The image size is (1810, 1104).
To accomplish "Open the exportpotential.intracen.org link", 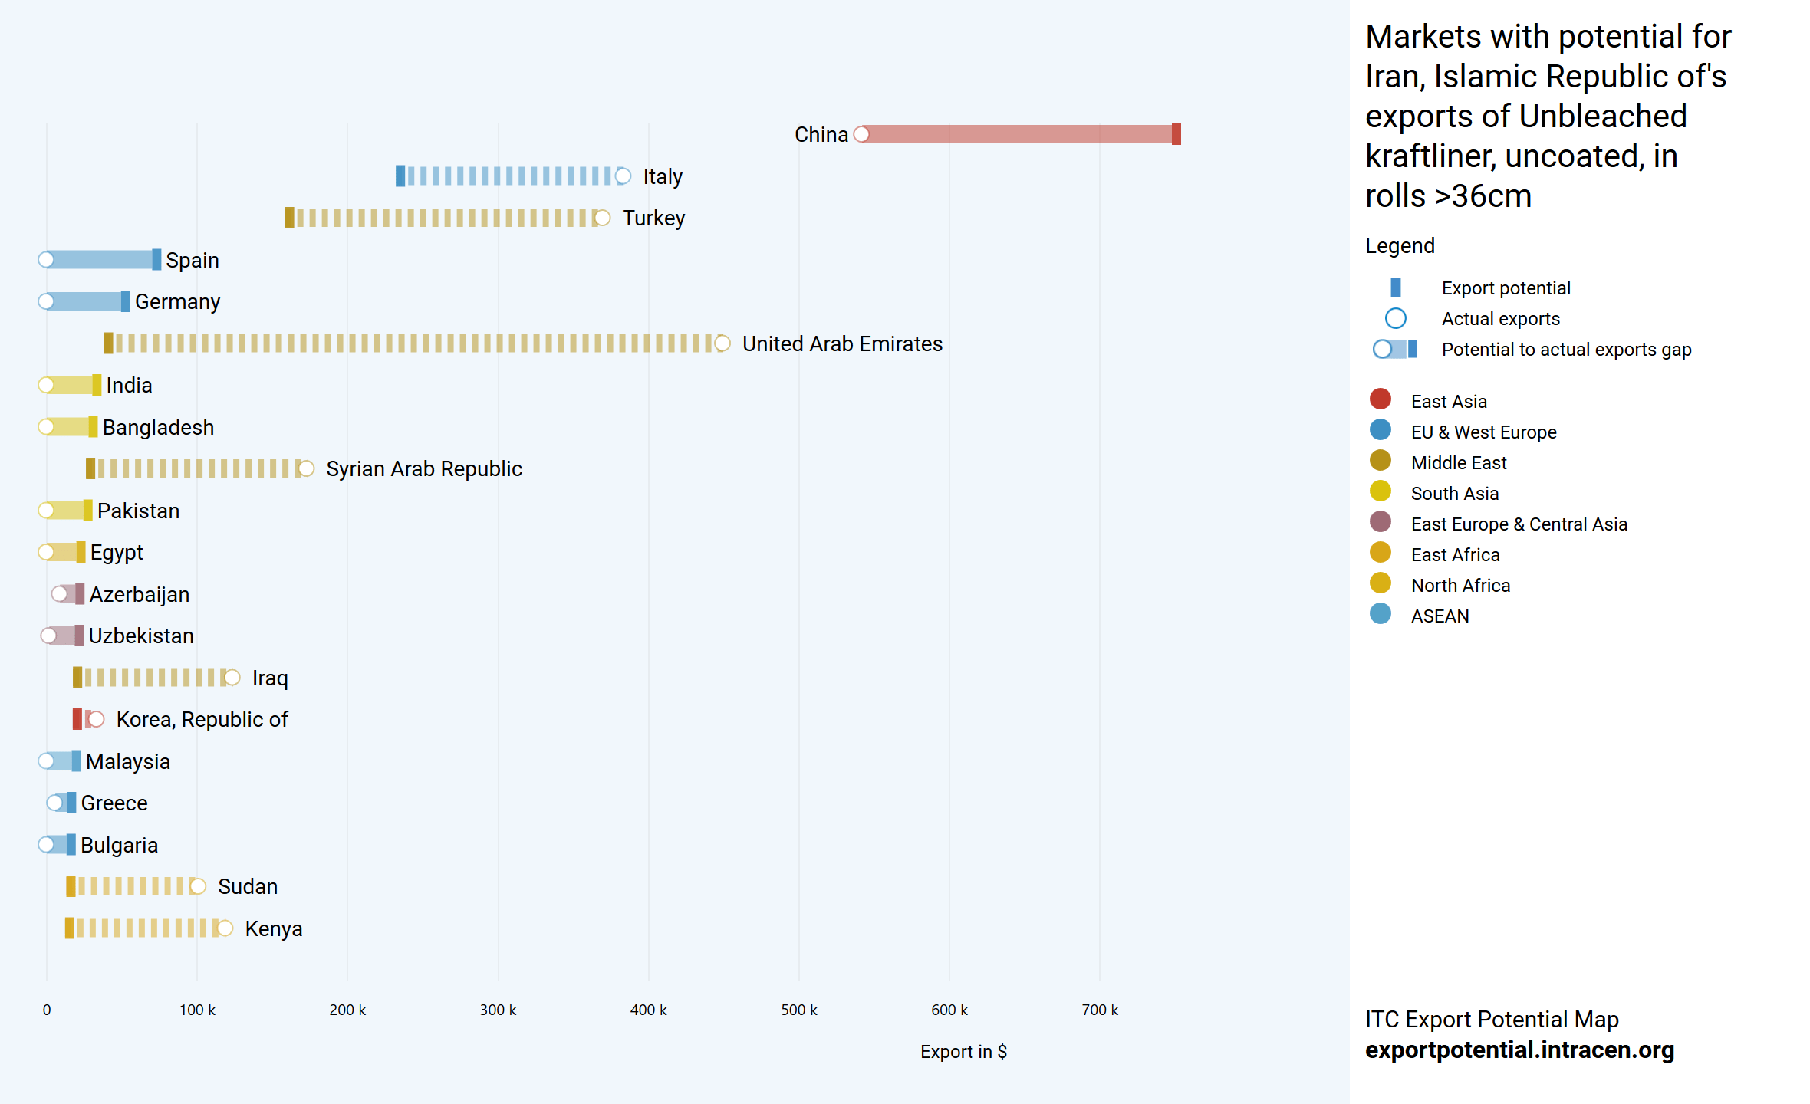I will point(1519,1050).
